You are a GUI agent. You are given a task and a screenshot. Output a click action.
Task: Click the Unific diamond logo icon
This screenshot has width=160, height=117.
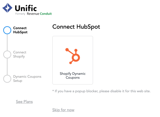pos(7,8)
